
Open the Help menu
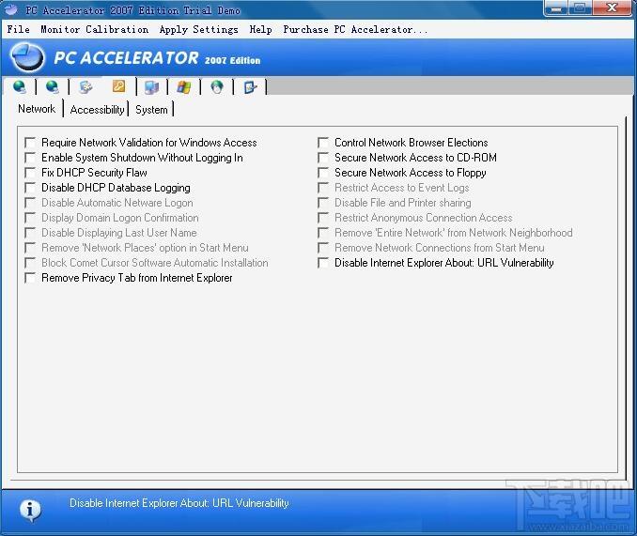260,29
